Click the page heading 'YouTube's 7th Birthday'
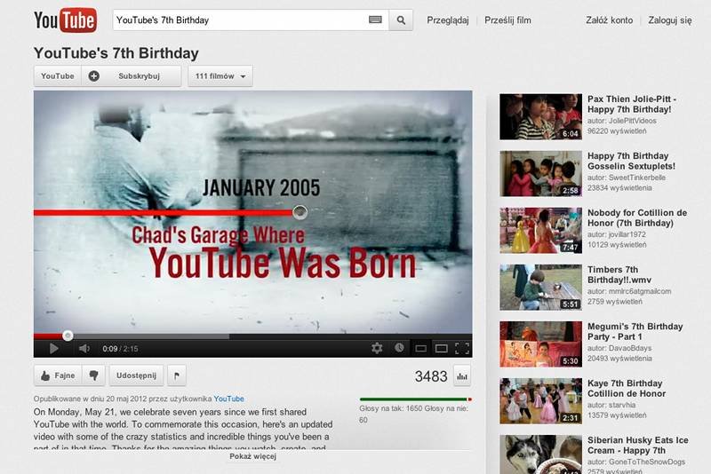This screenshot has height=474, width=711. 116,53
